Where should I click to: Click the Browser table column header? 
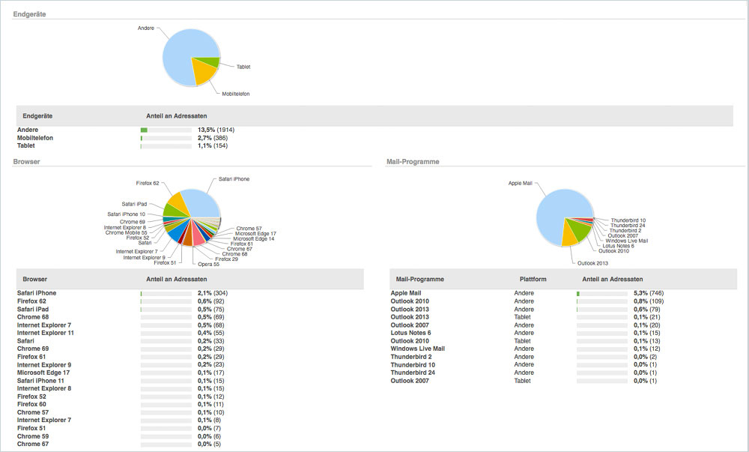pos(34,279)
